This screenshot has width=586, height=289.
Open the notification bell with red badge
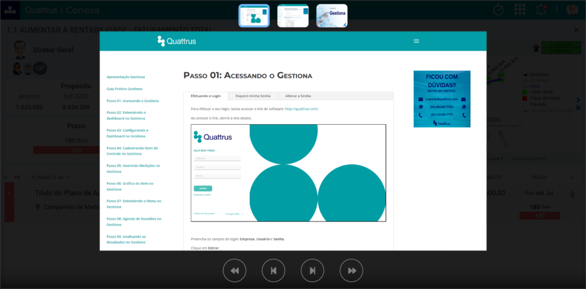[x=541, y=10]
